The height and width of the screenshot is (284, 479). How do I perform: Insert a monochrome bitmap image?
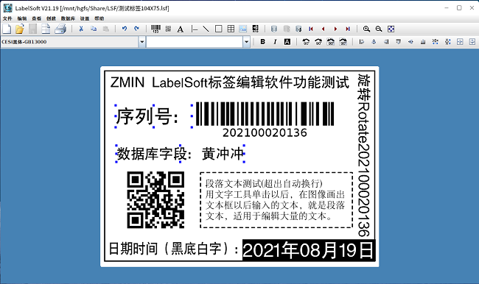click(256, 29)
